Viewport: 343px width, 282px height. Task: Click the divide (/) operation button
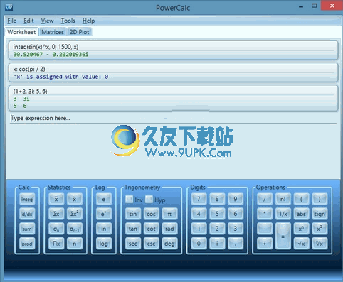(265, 199)
